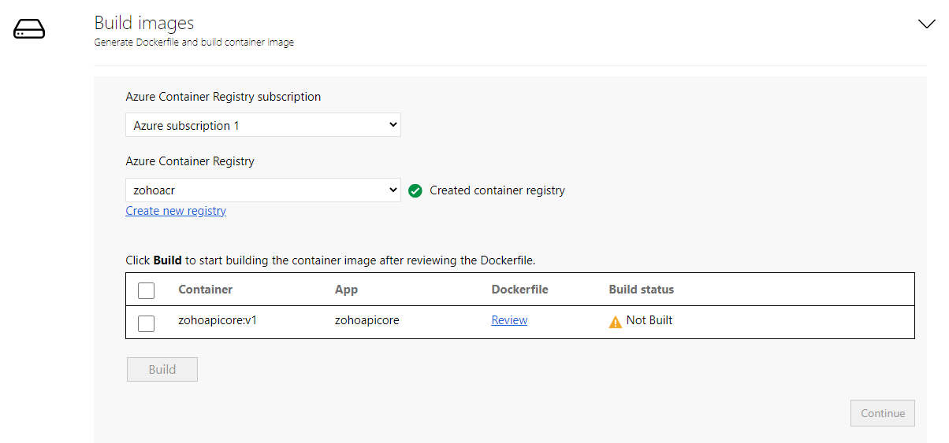Click the green success checkmark icon
This screenshot has width=949, height=443.
[x=415, y=190]
